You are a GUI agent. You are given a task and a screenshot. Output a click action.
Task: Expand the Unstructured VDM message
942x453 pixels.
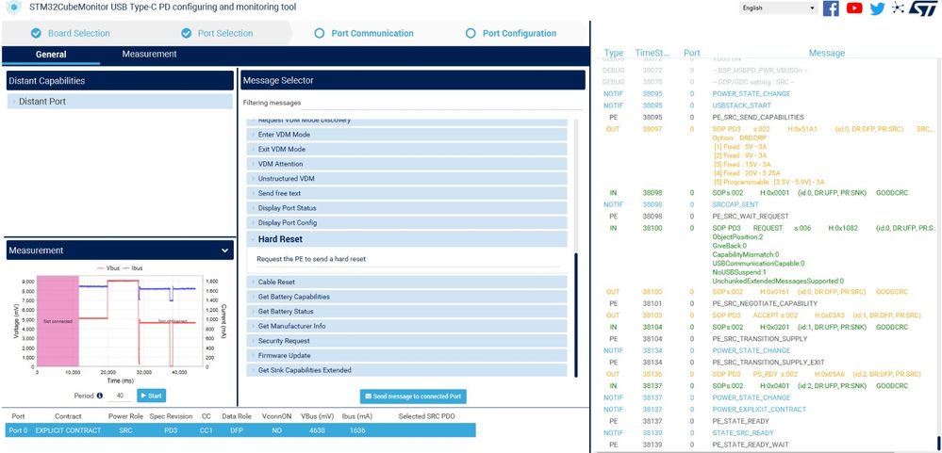[406, 179]
